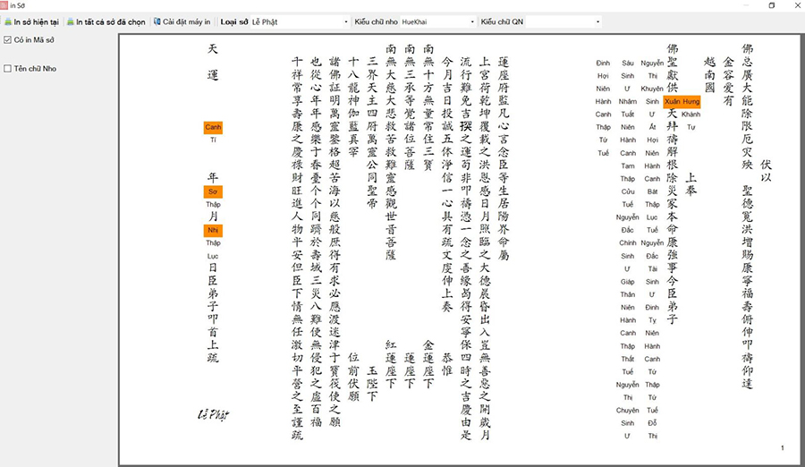Click the orange 'Sơ' field
805x467 pixels.
point(213,191)
